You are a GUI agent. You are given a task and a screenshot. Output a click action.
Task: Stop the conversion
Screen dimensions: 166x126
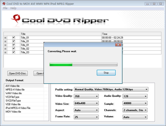(106, 73)
